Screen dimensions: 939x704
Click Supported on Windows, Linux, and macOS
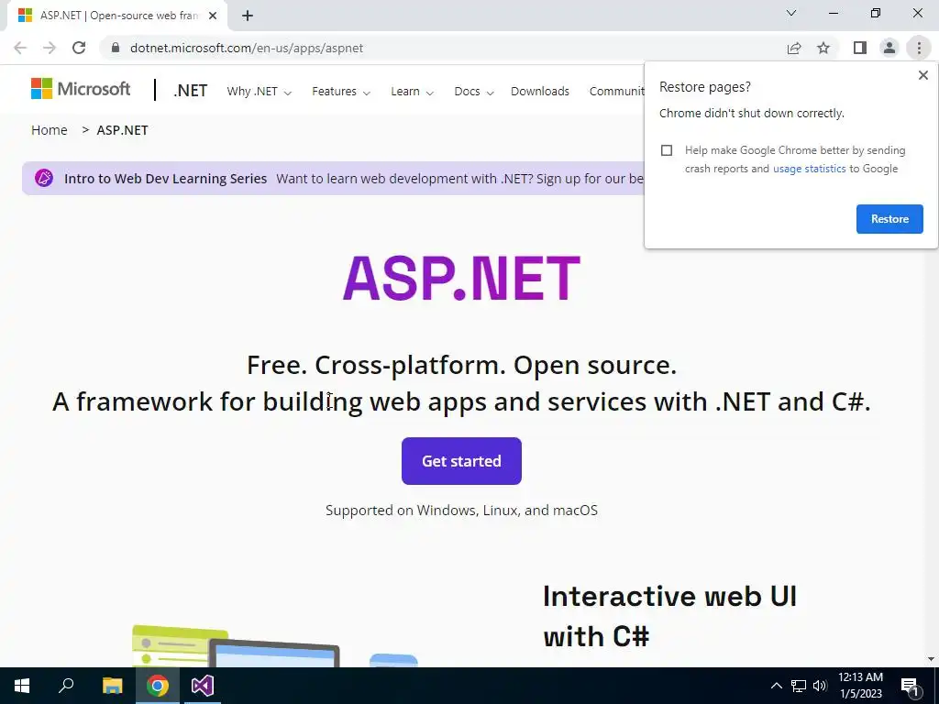462,511
